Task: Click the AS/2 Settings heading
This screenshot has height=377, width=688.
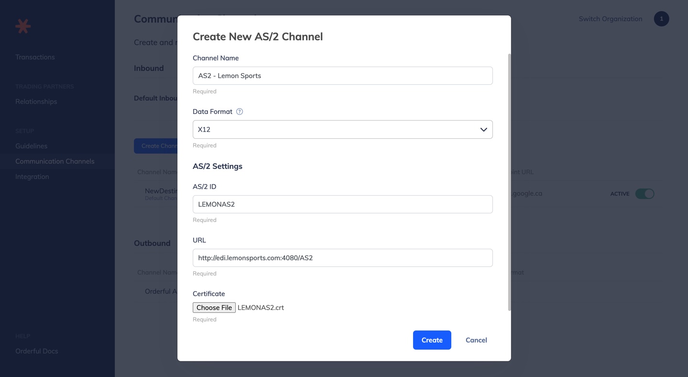Action: (218, 166)
